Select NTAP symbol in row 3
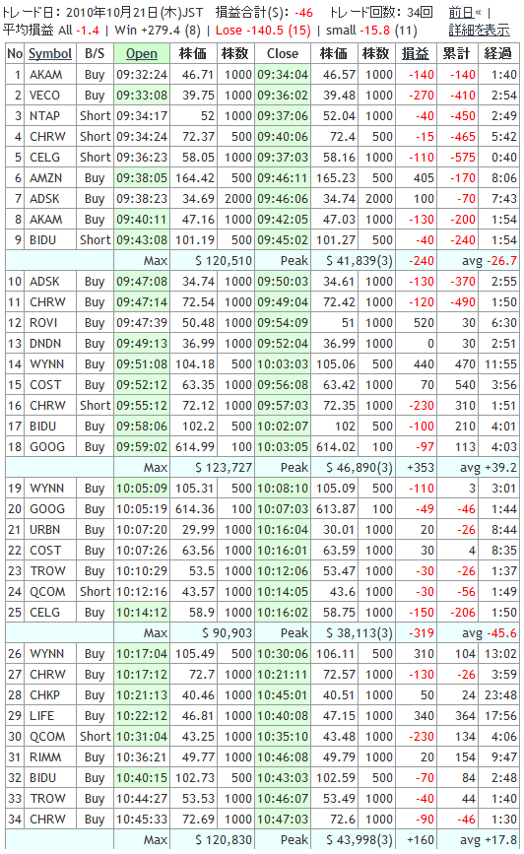The image size is (524, 854). click(44, 116)
